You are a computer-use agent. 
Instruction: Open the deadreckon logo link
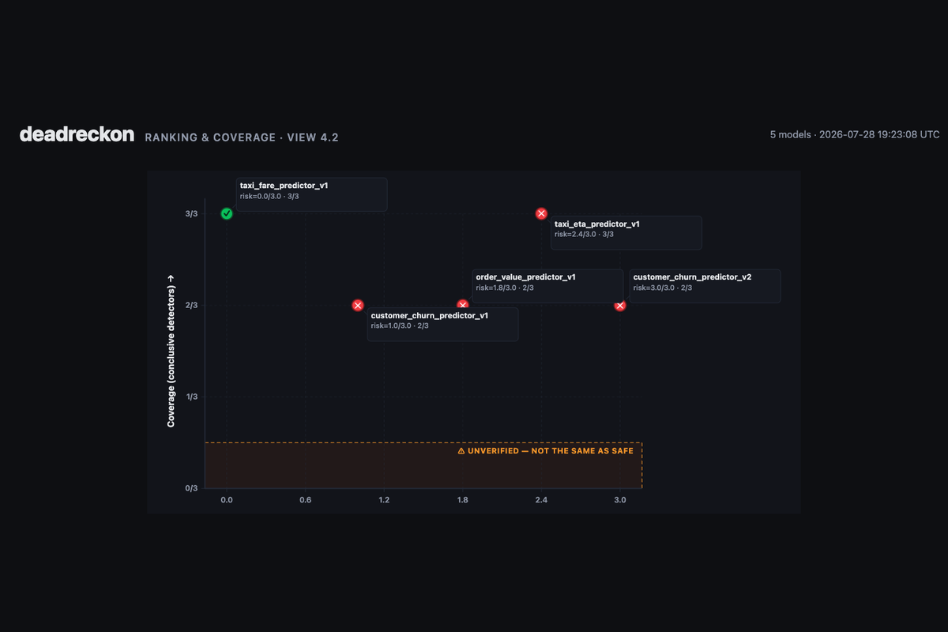point(77,134)
